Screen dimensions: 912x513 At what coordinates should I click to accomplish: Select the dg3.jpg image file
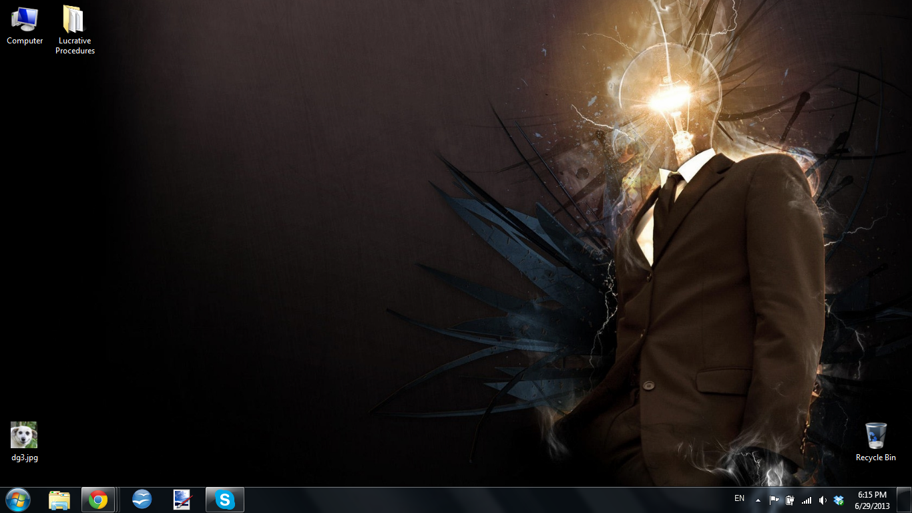click(x=24, y=442)
